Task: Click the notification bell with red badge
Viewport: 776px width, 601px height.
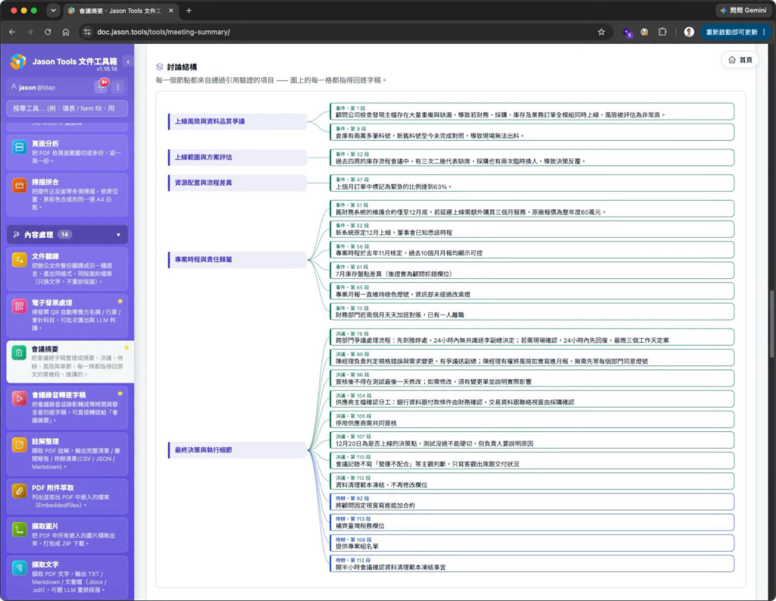Action: 102,86
